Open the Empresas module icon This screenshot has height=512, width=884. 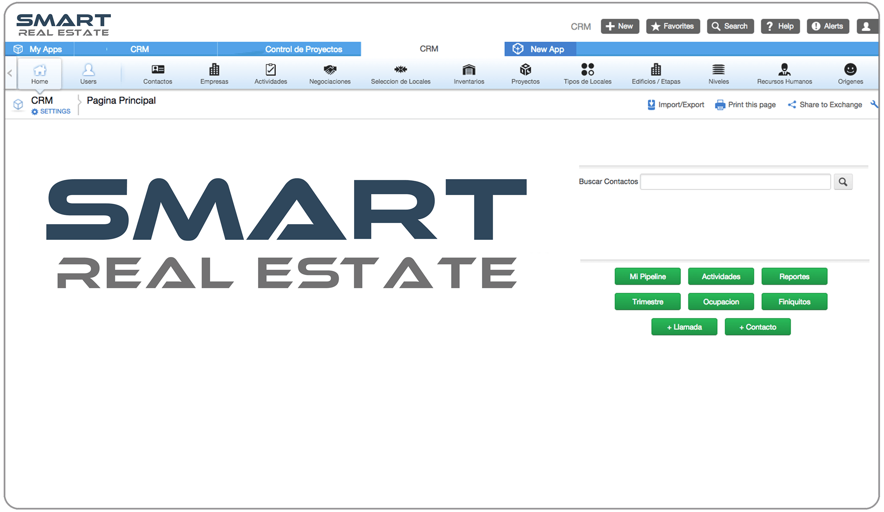pyautogui.click(x=214, y=73)
